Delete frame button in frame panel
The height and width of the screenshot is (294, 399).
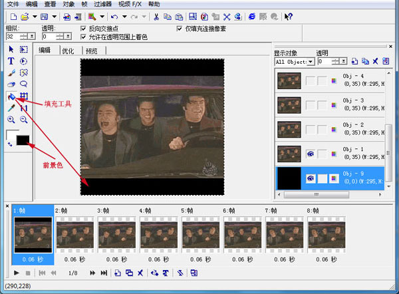point(140,273)
